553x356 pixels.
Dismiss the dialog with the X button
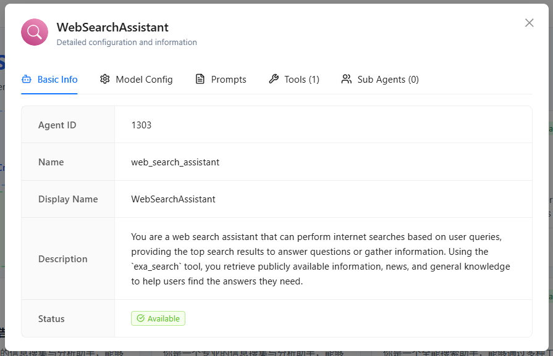pyautogui.click(x=530, y=23)
